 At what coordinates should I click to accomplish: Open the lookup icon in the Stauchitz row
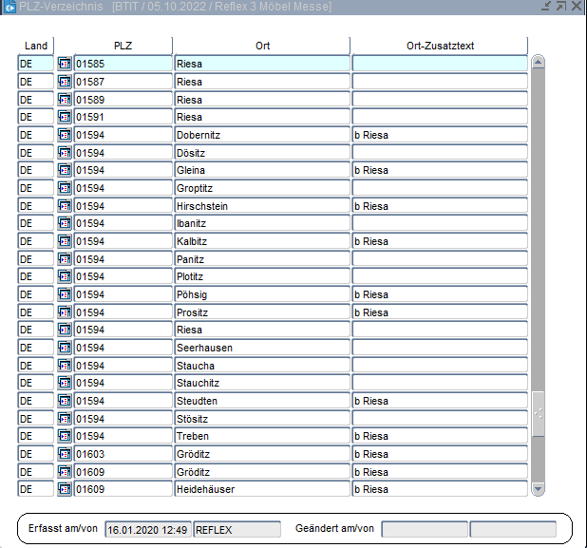coord(65,383)
